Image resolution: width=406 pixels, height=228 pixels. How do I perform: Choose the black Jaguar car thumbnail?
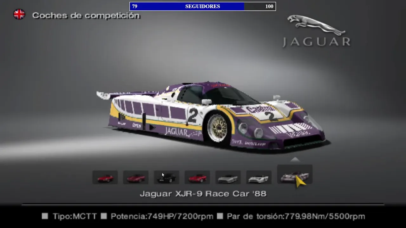167,177
